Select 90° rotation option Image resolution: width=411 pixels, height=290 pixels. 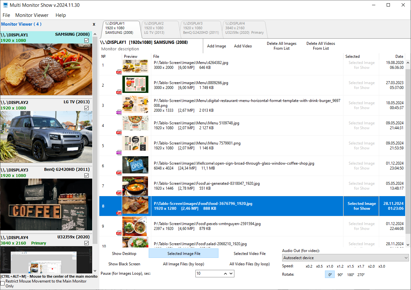tap(340, 275)
